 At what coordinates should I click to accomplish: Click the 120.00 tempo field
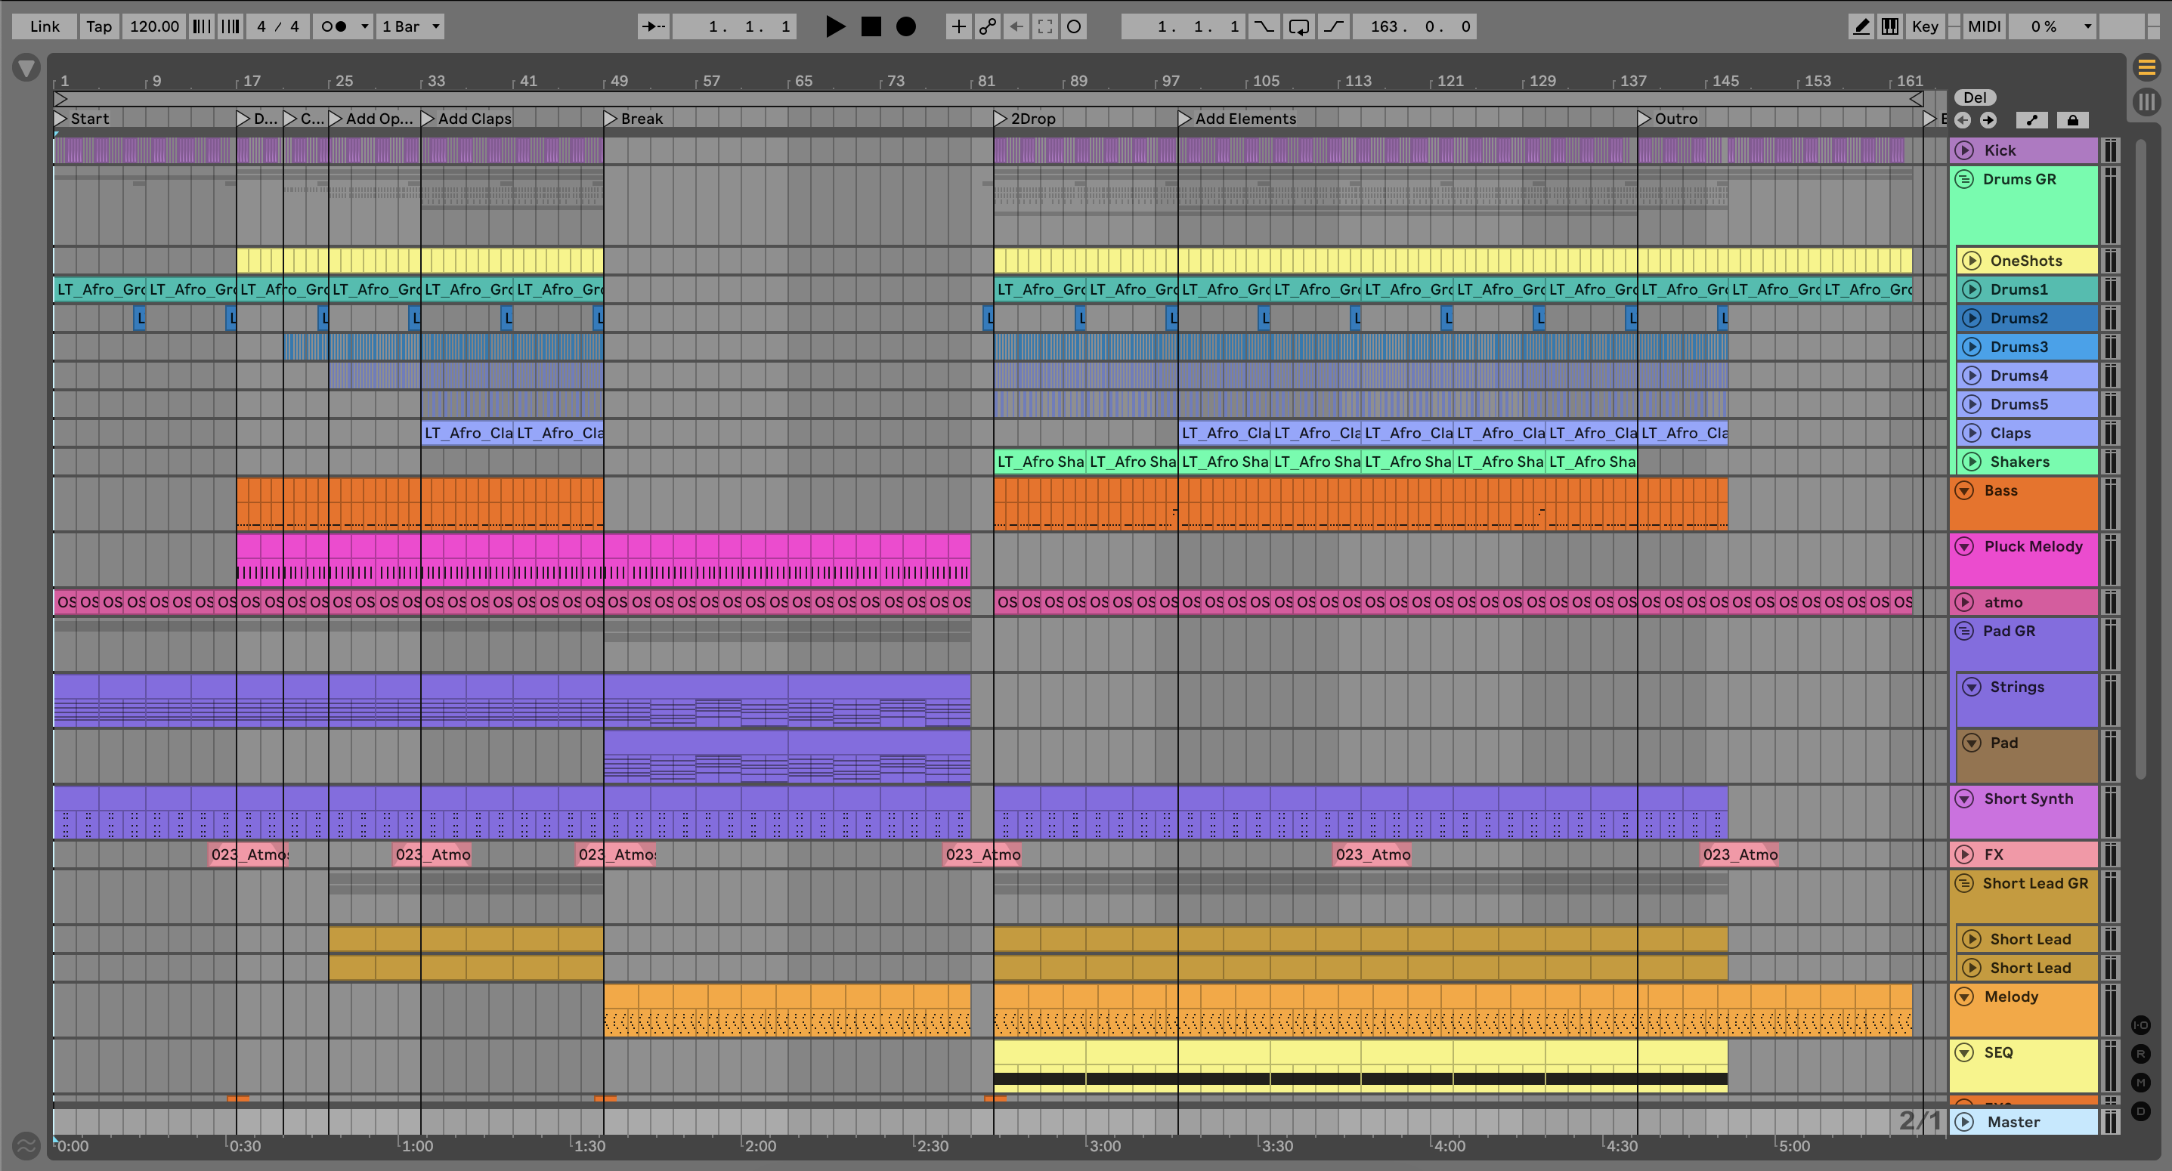click(x=154, y=26)
